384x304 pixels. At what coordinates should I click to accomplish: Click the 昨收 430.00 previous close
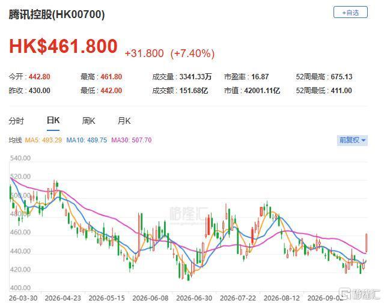click(x=29, y=91)
